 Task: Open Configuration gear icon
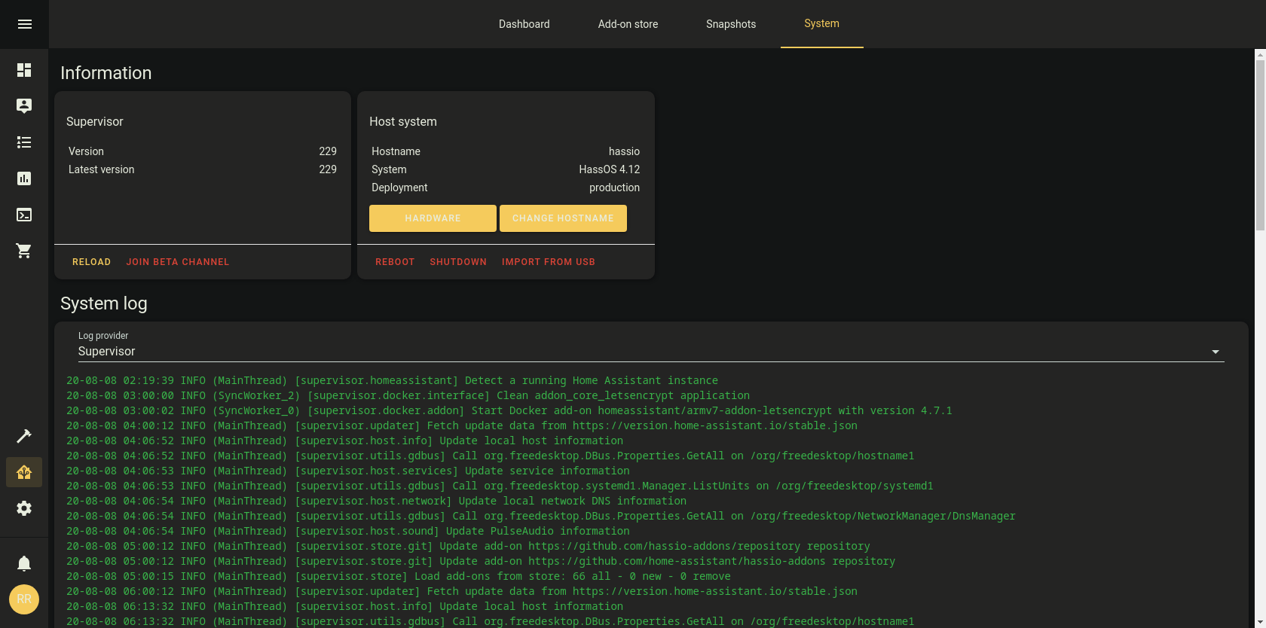tap(24, 508)
